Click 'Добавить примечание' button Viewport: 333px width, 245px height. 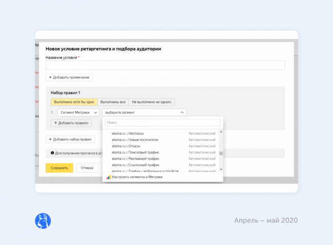coord(69,77)
